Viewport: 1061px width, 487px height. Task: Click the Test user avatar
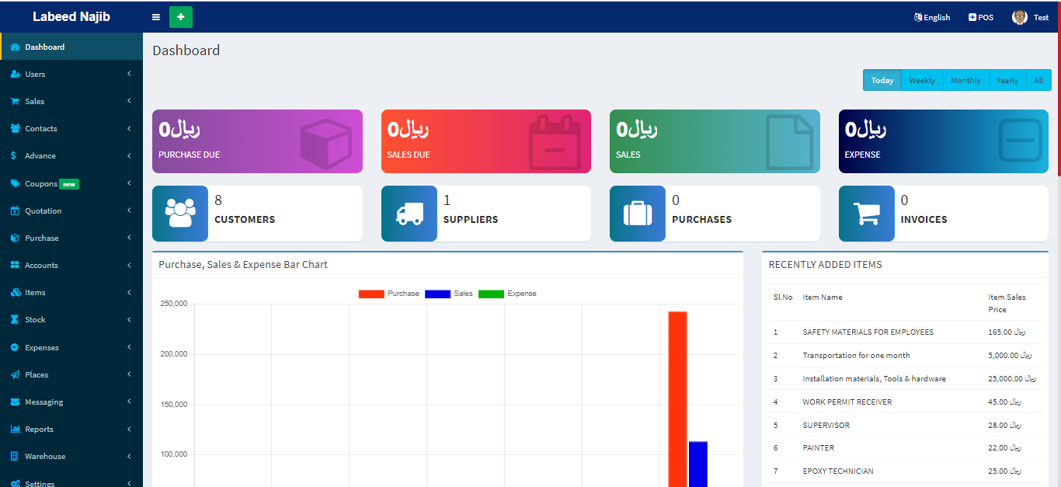(x=1020, y=17)
